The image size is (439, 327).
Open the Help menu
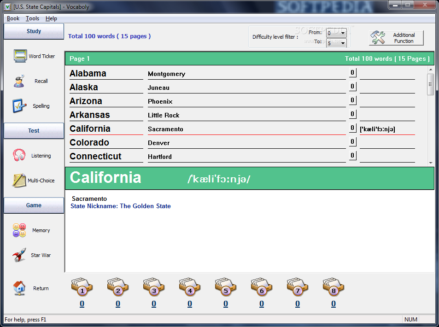coord(51,18)
